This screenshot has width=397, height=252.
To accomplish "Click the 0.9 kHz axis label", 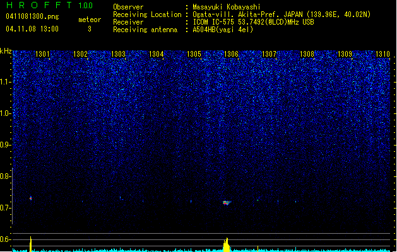I will (x=5, y=145).
